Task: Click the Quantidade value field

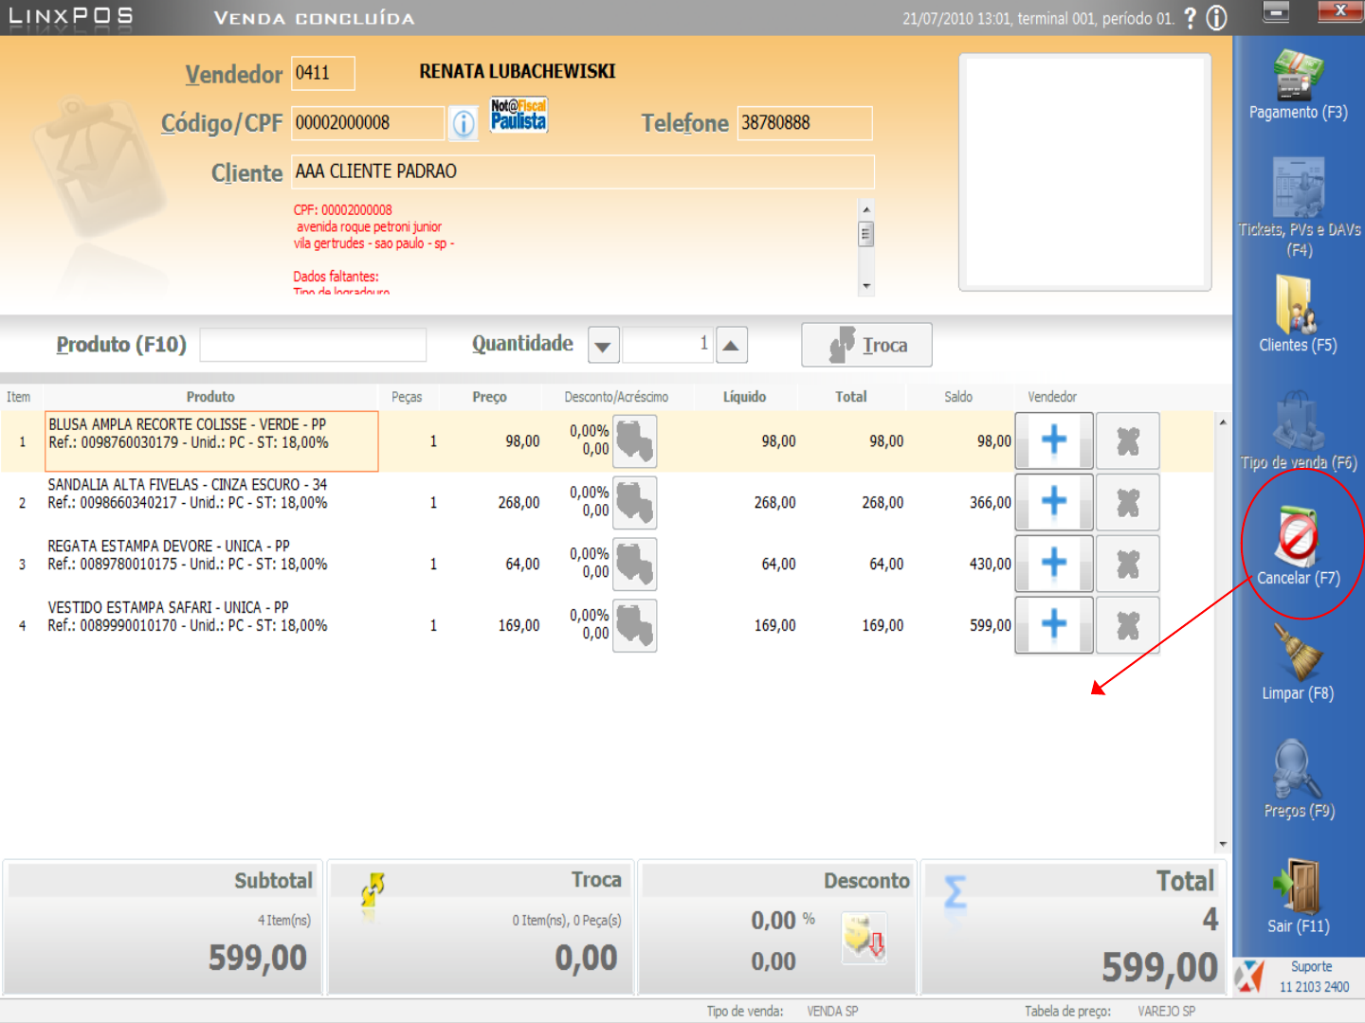Action: click(667, 345)
